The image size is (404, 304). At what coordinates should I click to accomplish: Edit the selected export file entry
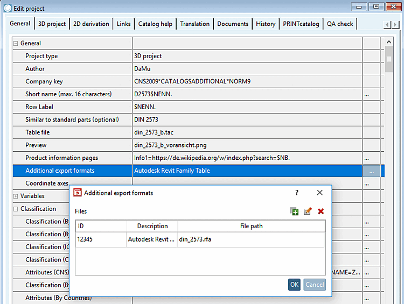pos(308,211)
